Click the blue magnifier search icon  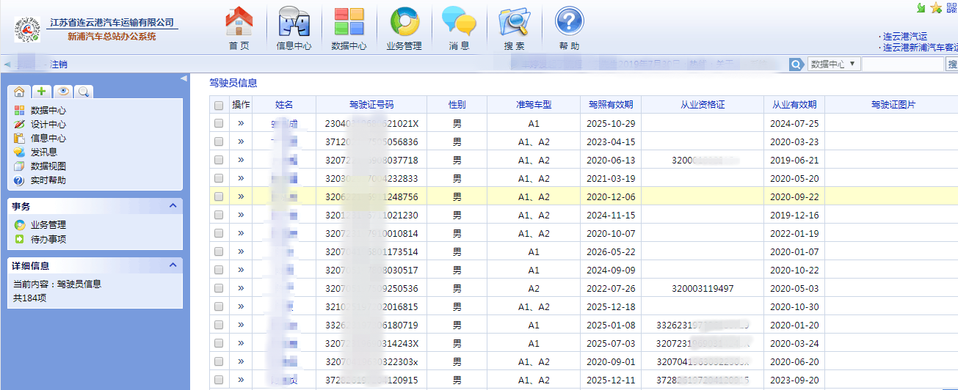[x=796, y=65]
